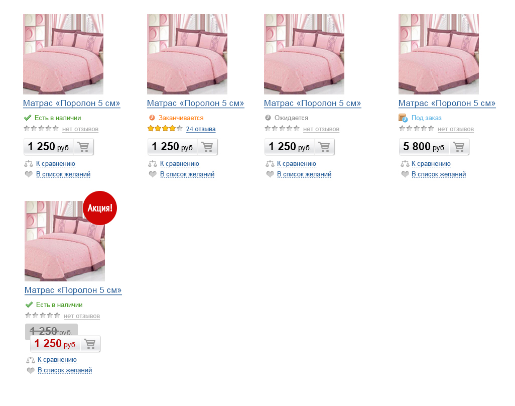Screen dimensions: 515x406
Task: Click the scales icon under the "Ожидается" product
Action: click(x=269, y=164)
